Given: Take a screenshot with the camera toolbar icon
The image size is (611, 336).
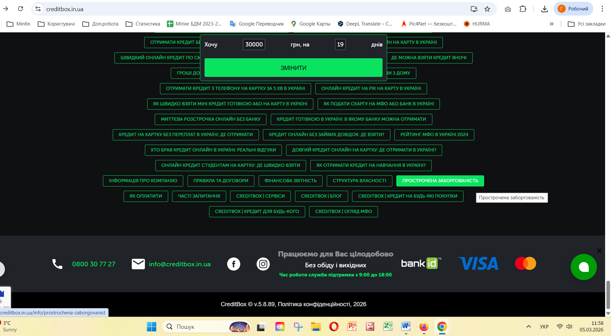Looking at the screenshot, I should pos(508,9).
